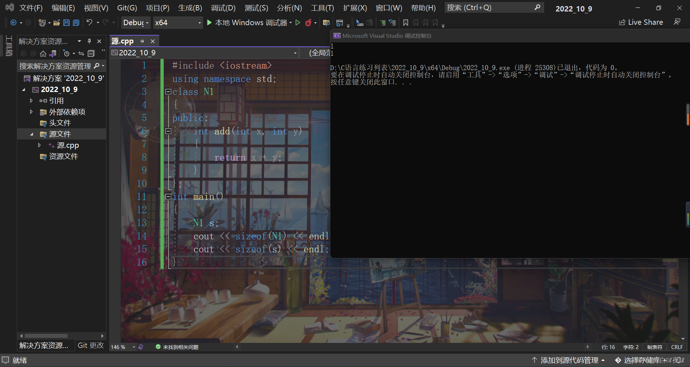Click the pending changes filter clock icon
The image size is (690, 367).
click(x=66, y=54)
